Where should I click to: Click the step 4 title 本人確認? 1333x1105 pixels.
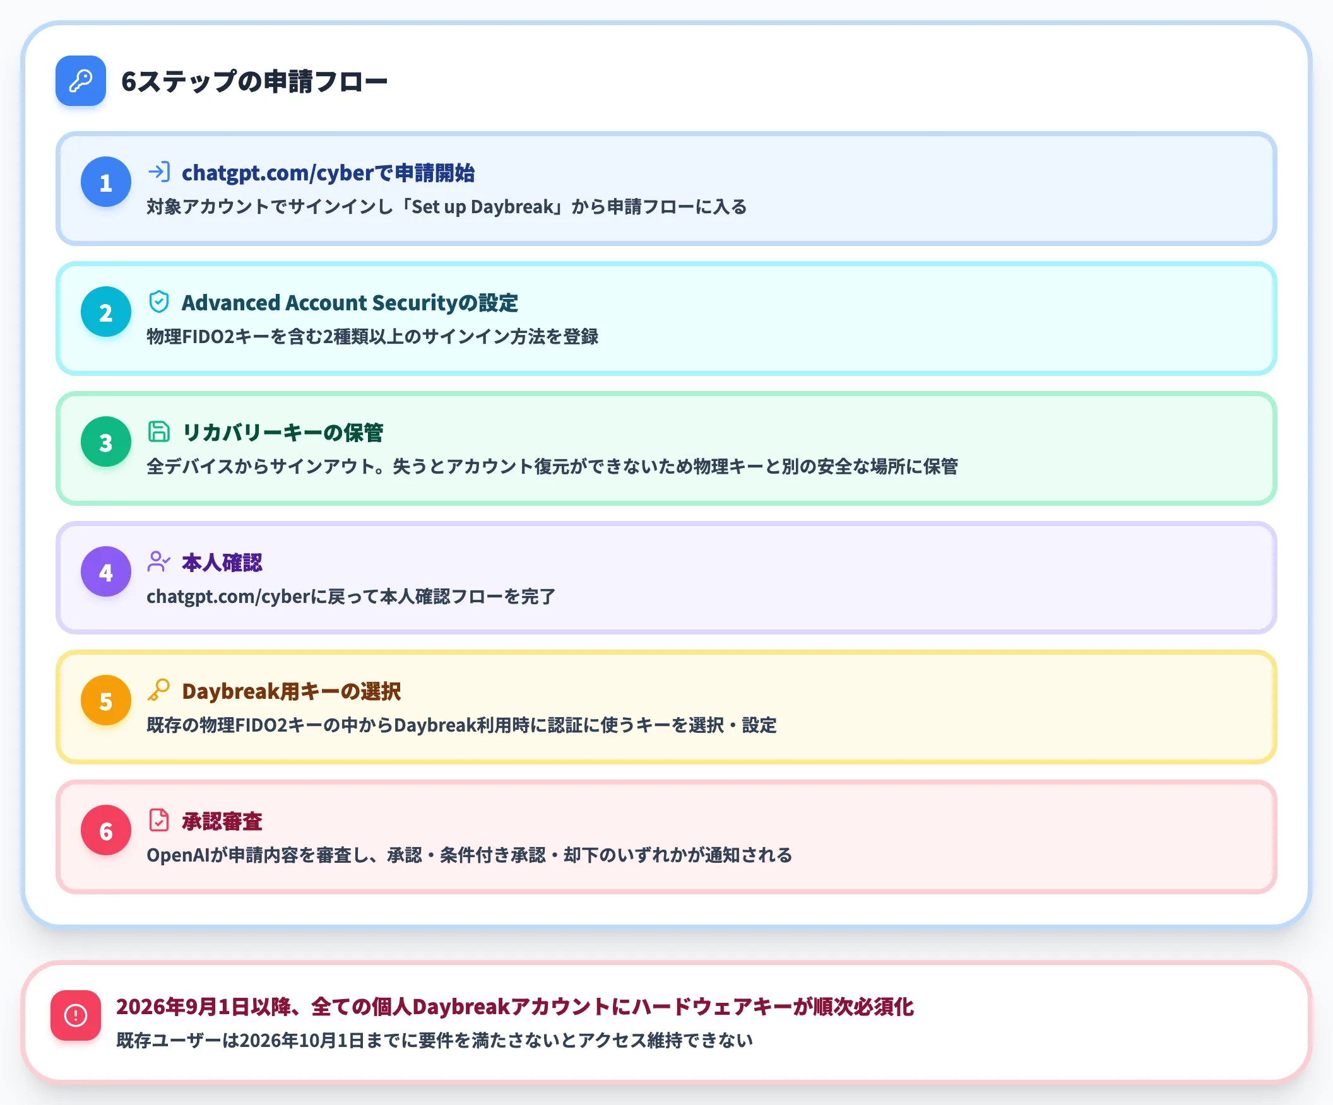point(222,562)
